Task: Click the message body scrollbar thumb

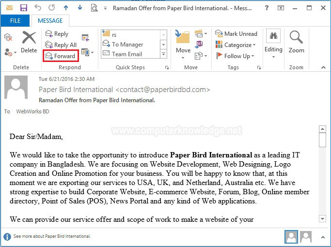Action: click(322, 140)
